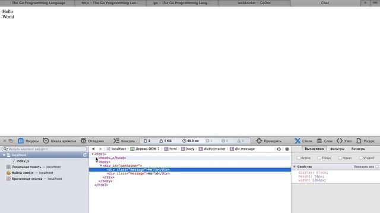Switch to the Chat browser tab
The image size is (380, 213).
pyautogui.click(x=325, y=3)
